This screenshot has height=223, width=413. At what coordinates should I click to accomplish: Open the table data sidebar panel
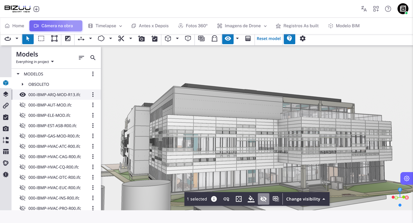6,152
